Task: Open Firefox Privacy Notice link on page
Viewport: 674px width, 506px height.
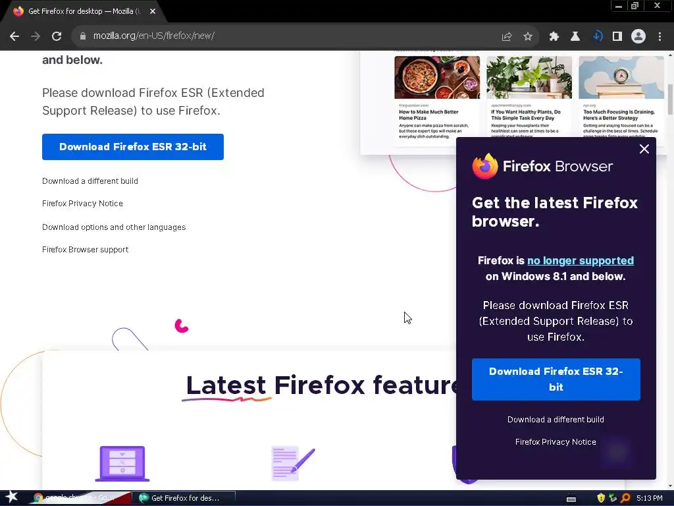Action: pos(82,204)
